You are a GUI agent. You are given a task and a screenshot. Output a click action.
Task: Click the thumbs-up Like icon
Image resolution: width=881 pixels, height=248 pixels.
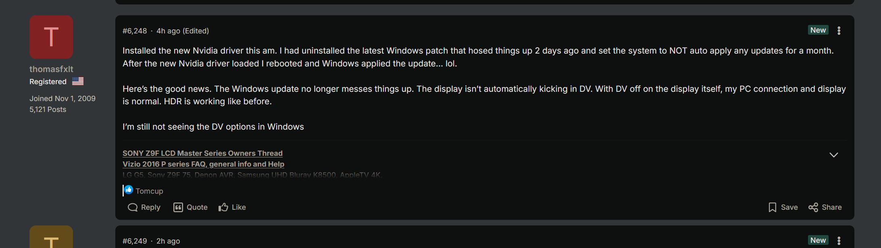pos(223,207)
